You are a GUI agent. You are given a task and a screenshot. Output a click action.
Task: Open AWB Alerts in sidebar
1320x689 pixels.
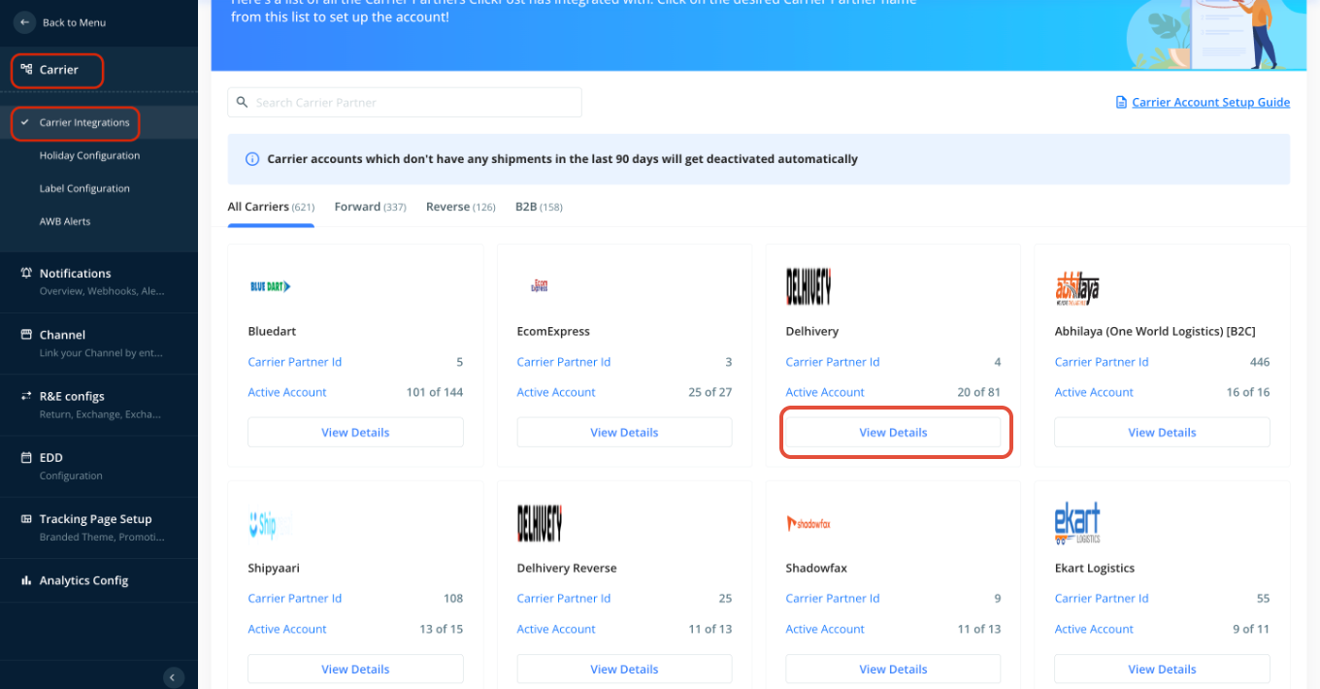pos(65,221)
